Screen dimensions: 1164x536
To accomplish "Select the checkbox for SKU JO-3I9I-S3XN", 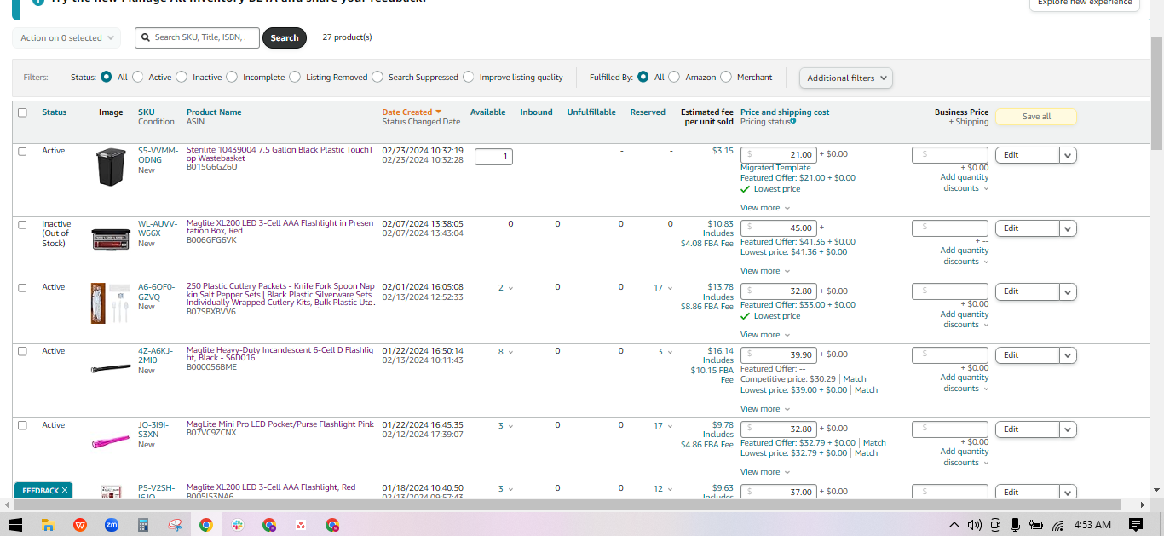I will pos(22,425).
